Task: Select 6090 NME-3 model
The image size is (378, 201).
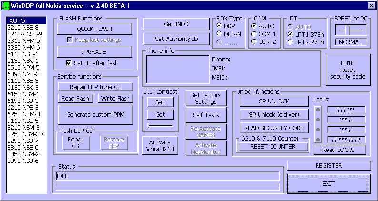Action: pos(26,74)
